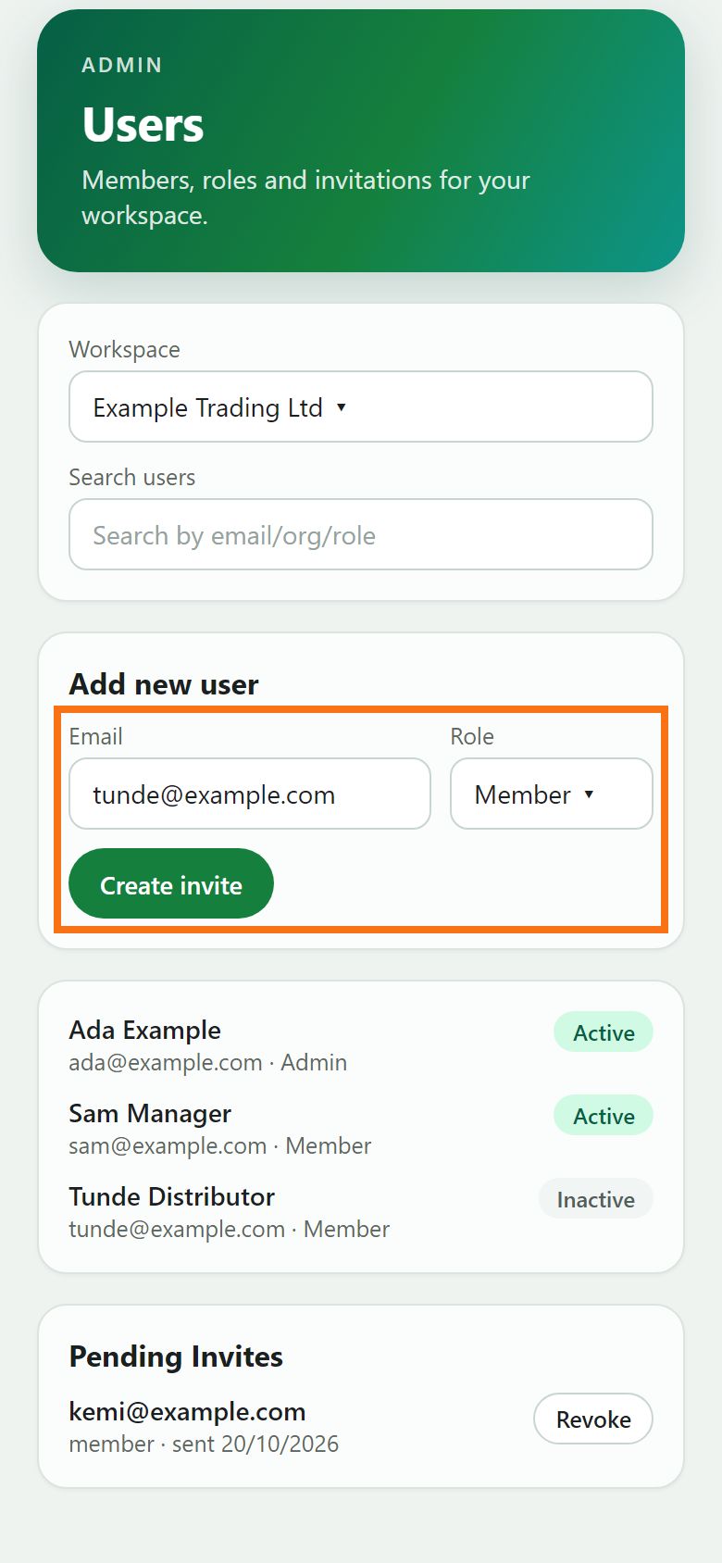Click ada@example.com · Admin text
The height and width of the screenshot is (1563, 722).
pyautogui.click(x=208, y=1062)
